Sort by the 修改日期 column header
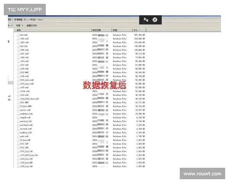The image size is (229, 183). 102,30
